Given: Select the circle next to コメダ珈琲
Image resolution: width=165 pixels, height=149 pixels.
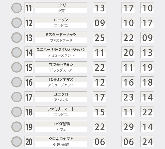Looking at the screenshot, I should 16,127.
